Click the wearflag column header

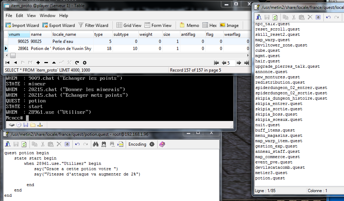point(236,34)
